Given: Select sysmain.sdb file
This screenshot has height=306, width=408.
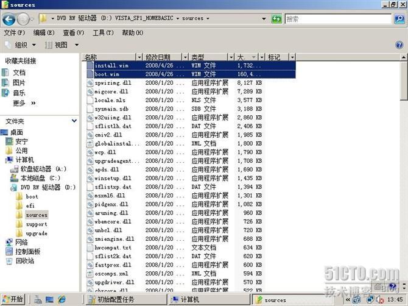Looking at the screenshot, I should coord(111,109).
